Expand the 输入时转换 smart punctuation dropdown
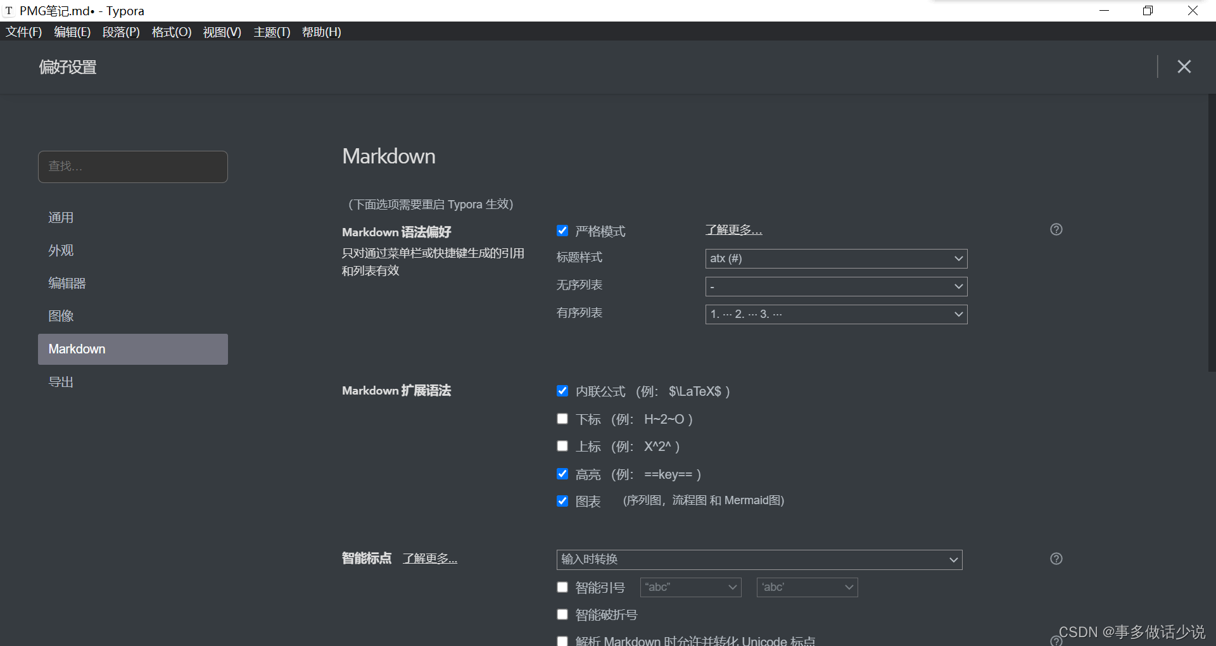 (759, 560)
